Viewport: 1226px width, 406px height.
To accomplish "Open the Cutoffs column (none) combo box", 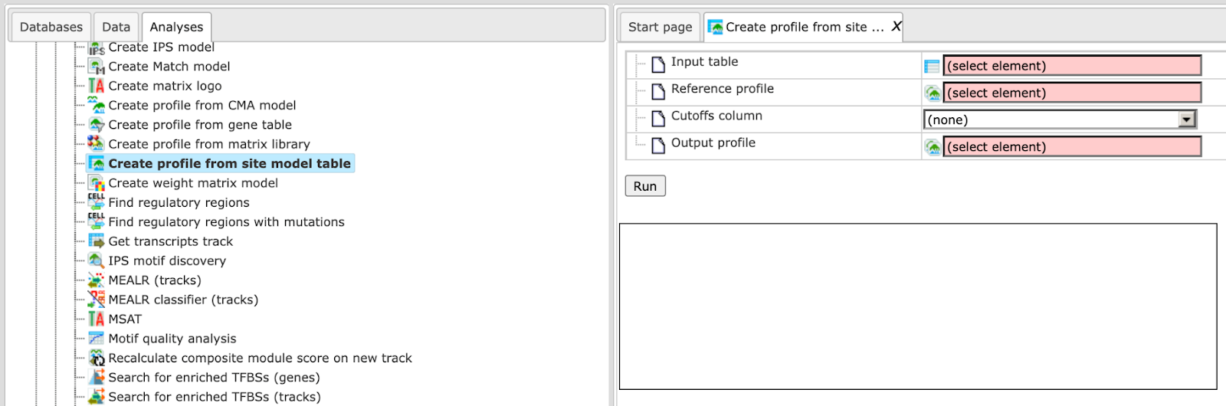I will point(1060,120).
